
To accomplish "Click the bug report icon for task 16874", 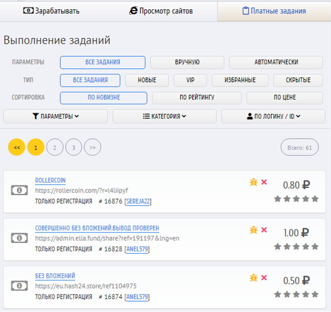I will pos(253,278).
